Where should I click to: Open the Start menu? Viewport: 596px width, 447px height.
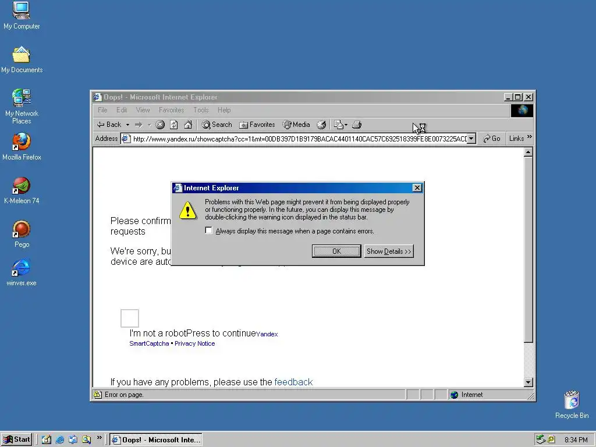pos(16,439)
